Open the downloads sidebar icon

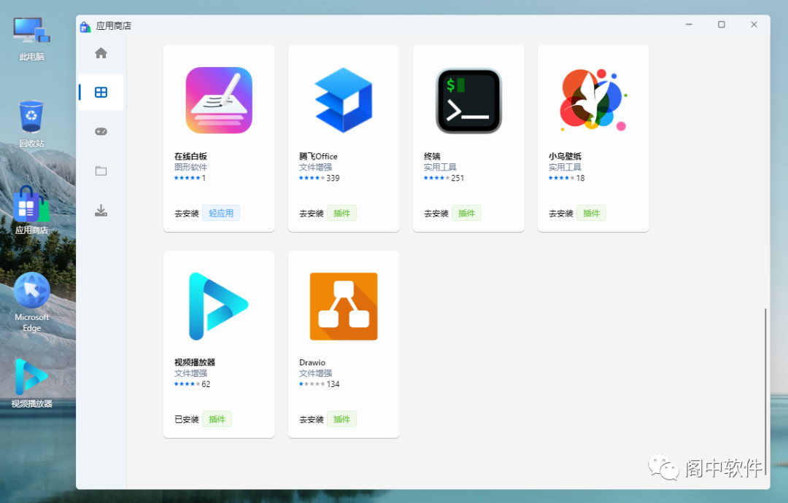101,211
